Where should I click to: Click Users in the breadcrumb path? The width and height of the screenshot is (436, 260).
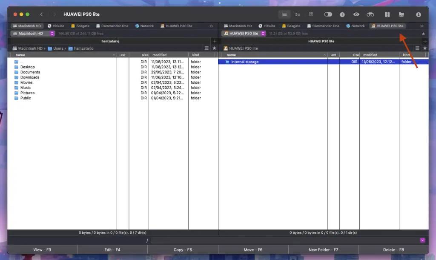(56, 48)
